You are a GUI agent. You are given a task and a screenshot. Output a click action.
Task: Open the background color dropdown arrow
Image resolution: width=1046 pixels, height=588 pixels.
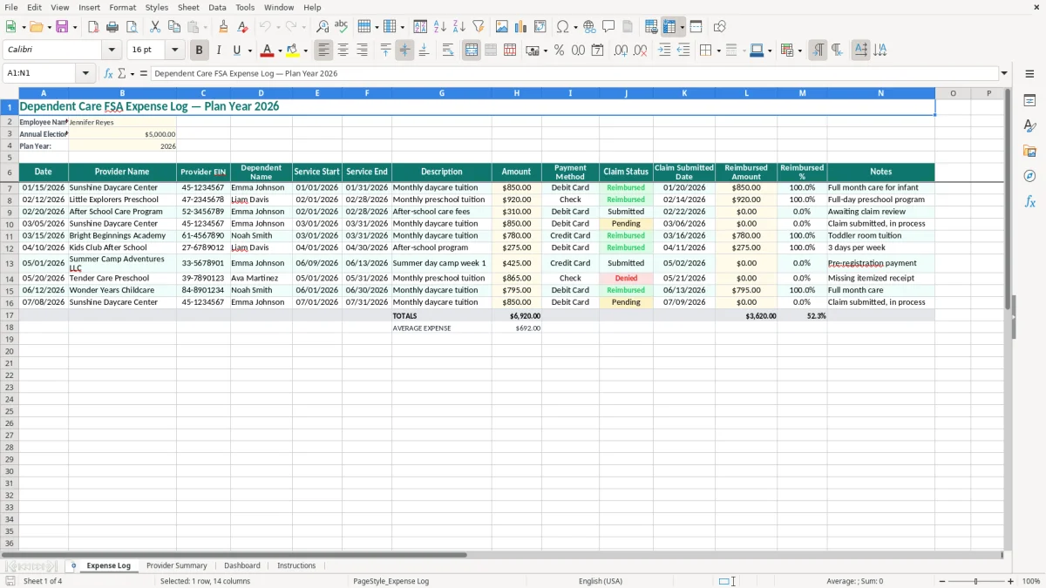pos(305,51)
